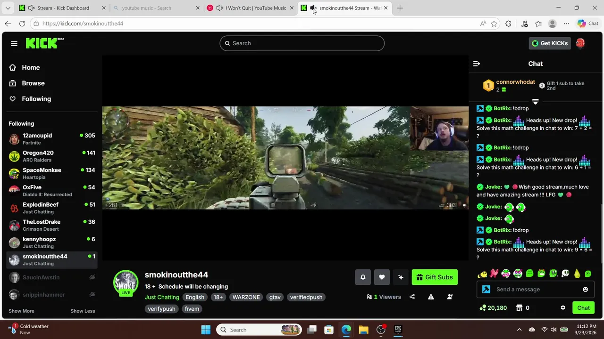This screenshot has width=604, height=339.
Task: Open the Copilot Chat button
Action: tap(588, 24)
